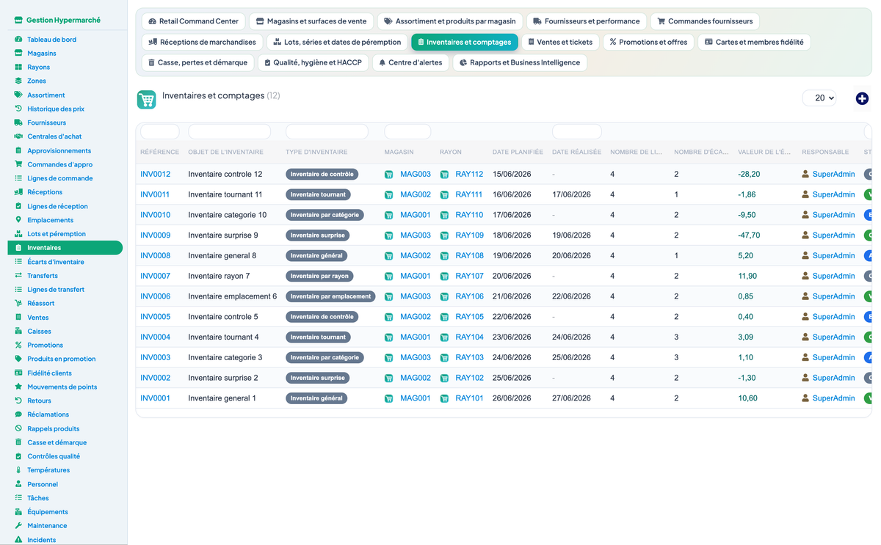Click the Caisses cash register icon
This screenshot has width=881, height=545.
pos(18,331)
